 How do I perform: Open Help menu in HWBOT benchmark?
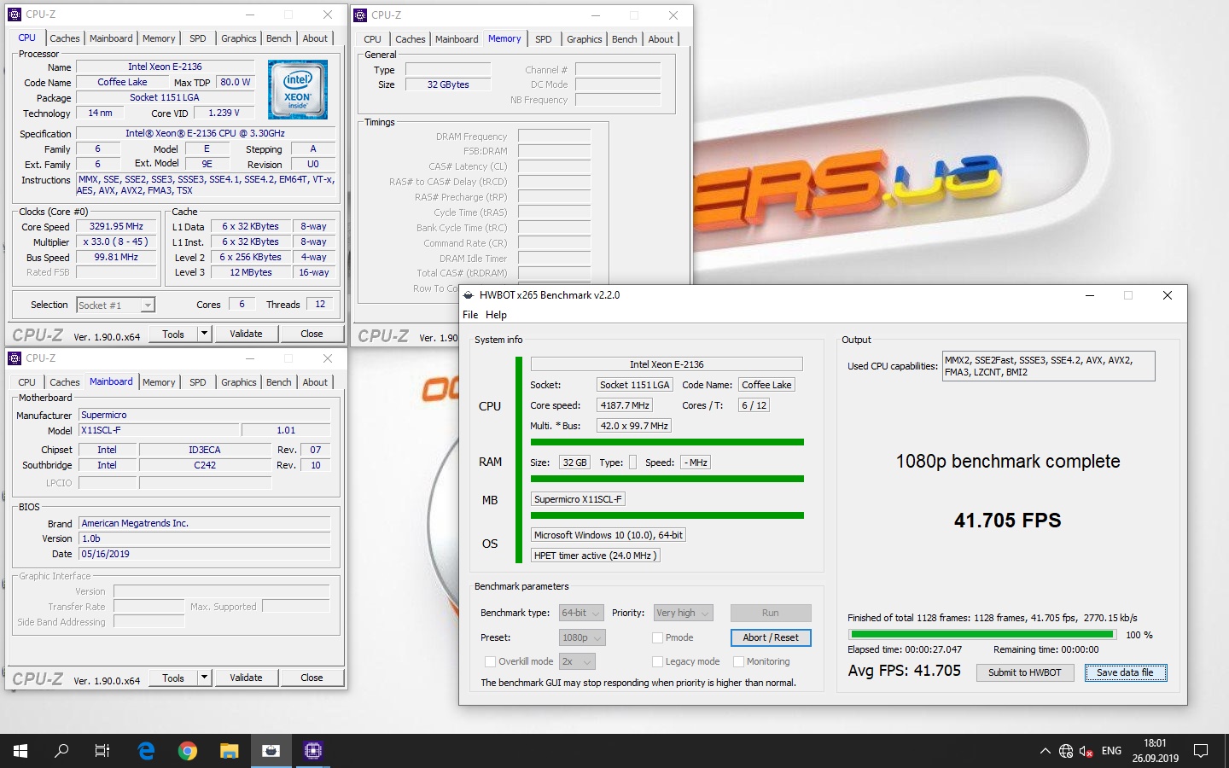click(x=496, y=315)
